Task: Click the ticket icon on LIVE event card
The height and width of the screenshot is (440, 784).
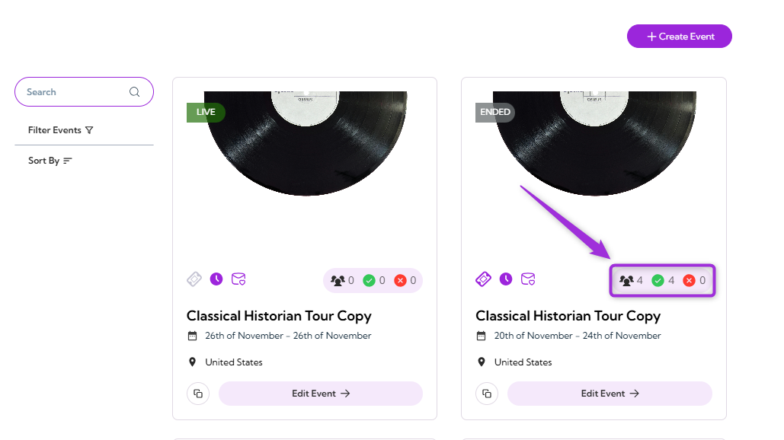Action: click(x=194, y=279)
